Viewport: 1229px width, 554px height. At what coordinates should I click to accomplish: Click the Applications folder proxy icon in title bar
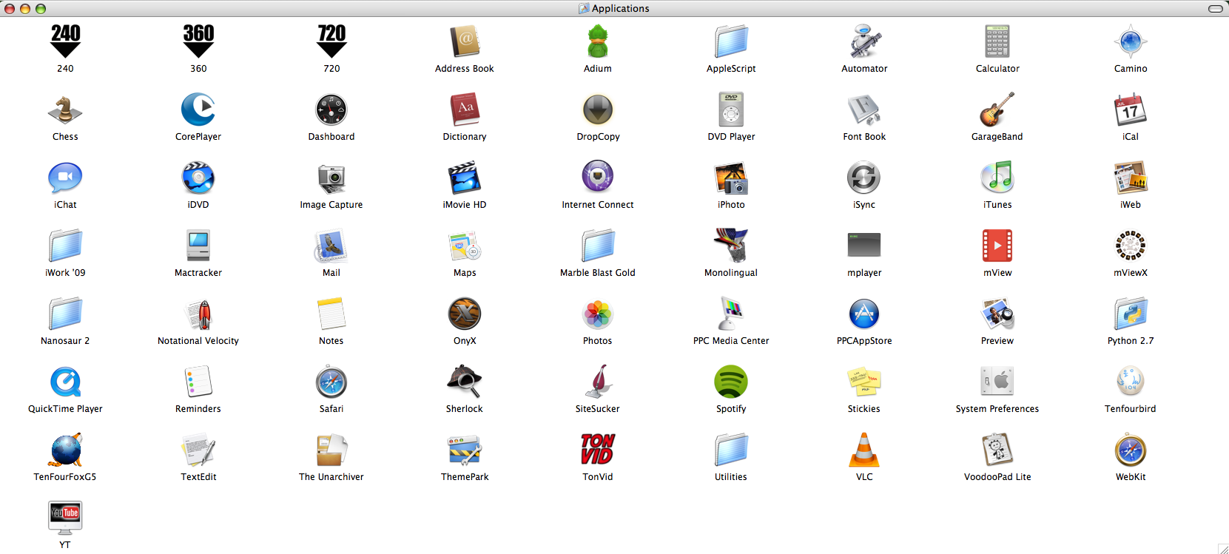pos(584,8)
